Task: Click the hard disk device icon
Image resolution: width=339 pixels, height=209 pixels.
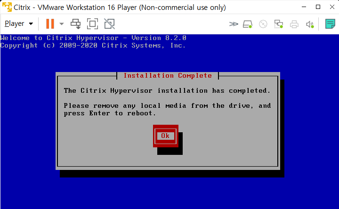Action: (x=248, y=24)
